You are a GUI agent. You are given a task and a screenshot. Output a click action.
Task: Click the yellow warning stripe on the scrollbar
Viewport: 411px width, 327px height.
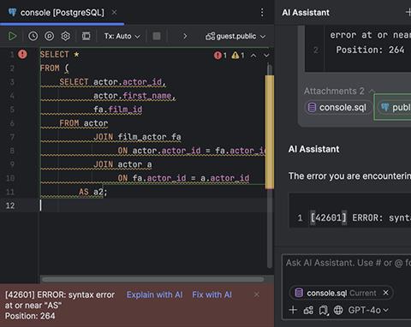pos(270,132)
